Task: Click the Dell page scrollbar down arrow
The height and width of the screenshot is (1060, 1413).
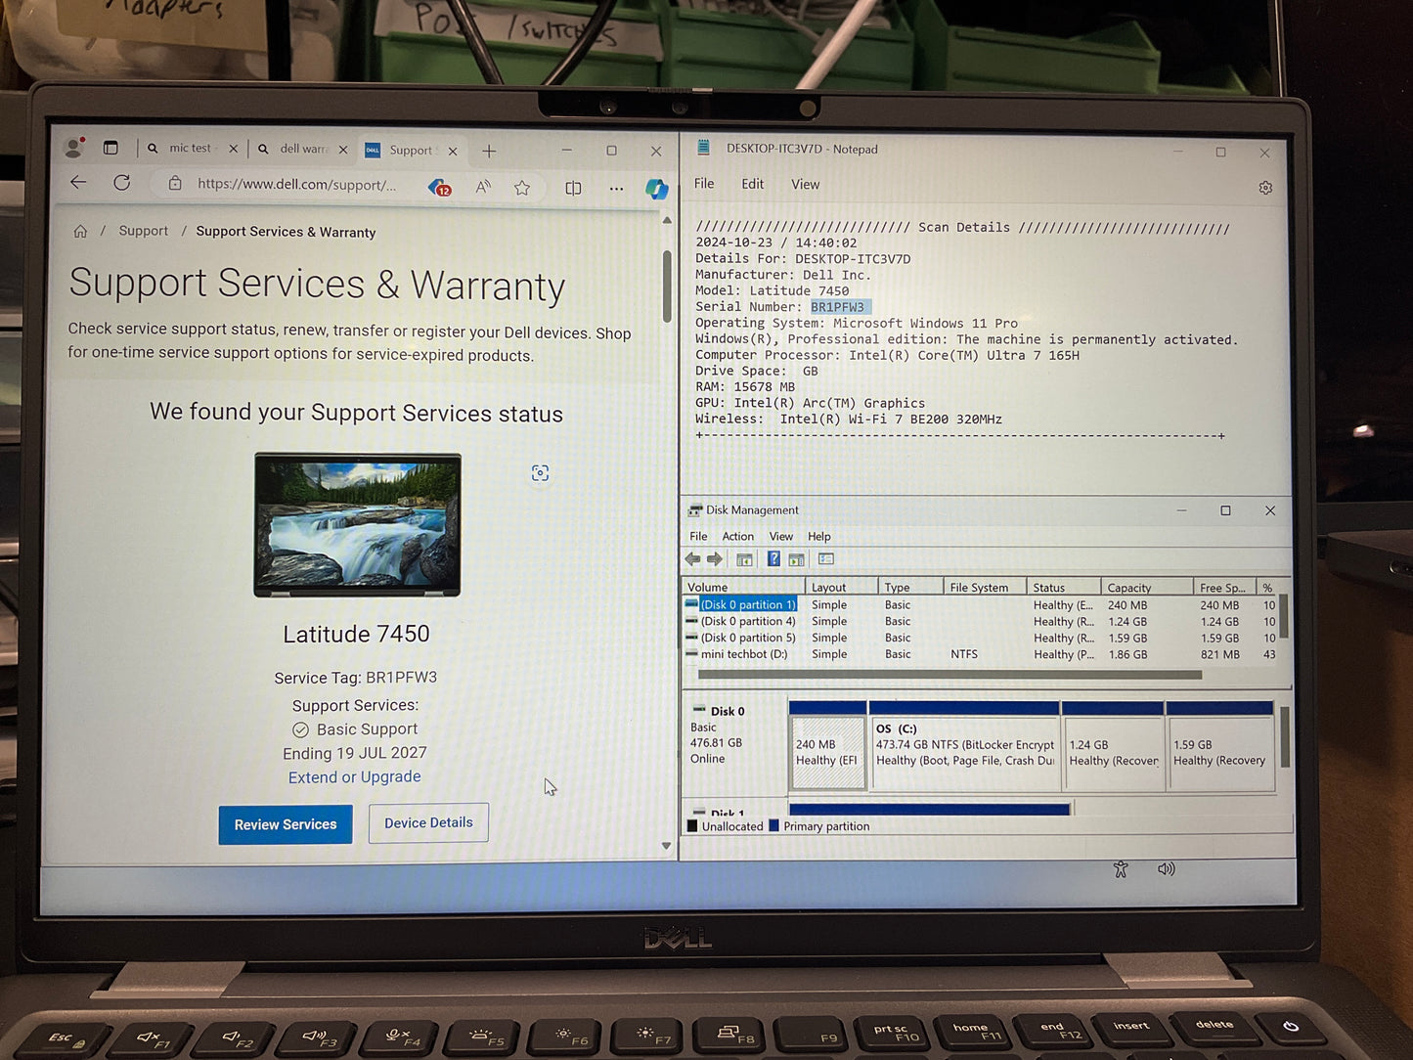Action: coord(667,846)
